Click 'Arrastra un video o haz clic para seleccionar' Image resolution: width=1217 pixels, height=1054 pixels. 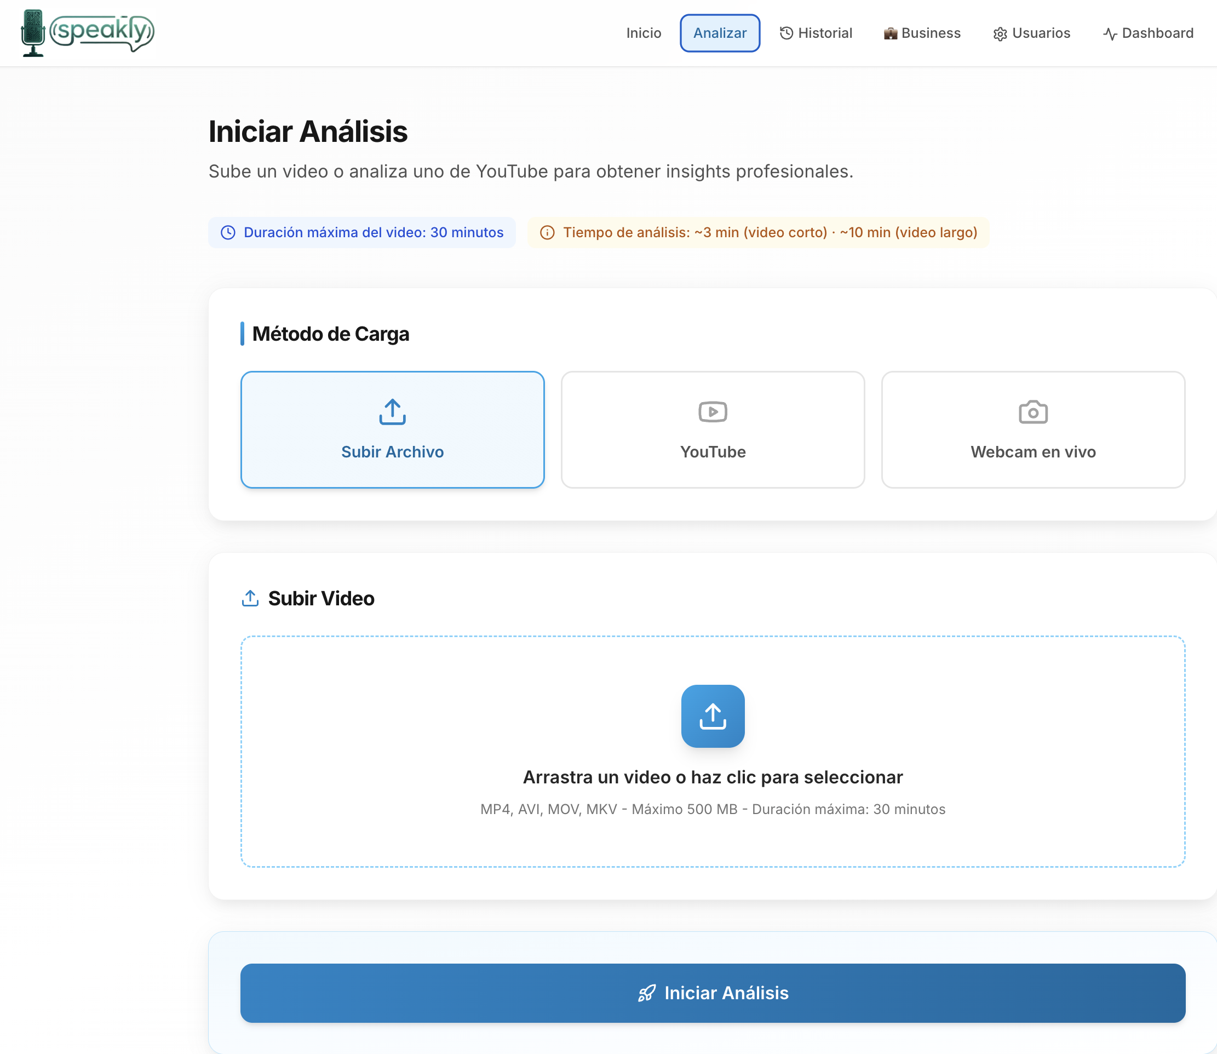pyautogui.click(x=713, y=777)
